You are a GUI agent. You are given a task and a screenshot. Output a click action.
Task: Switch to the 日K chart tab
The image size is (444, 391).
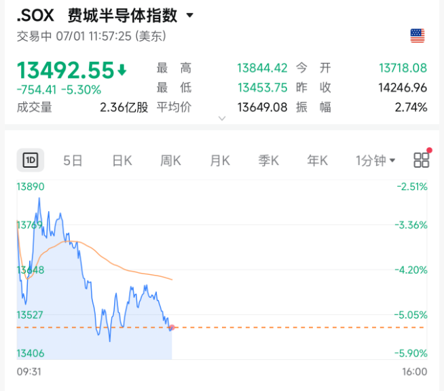pos(122,160)
